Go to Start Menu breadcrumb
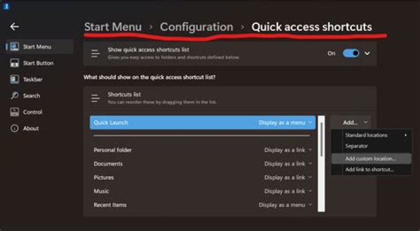Image resolution: width=420 pixels, height=231 pixels. (113, 27)
